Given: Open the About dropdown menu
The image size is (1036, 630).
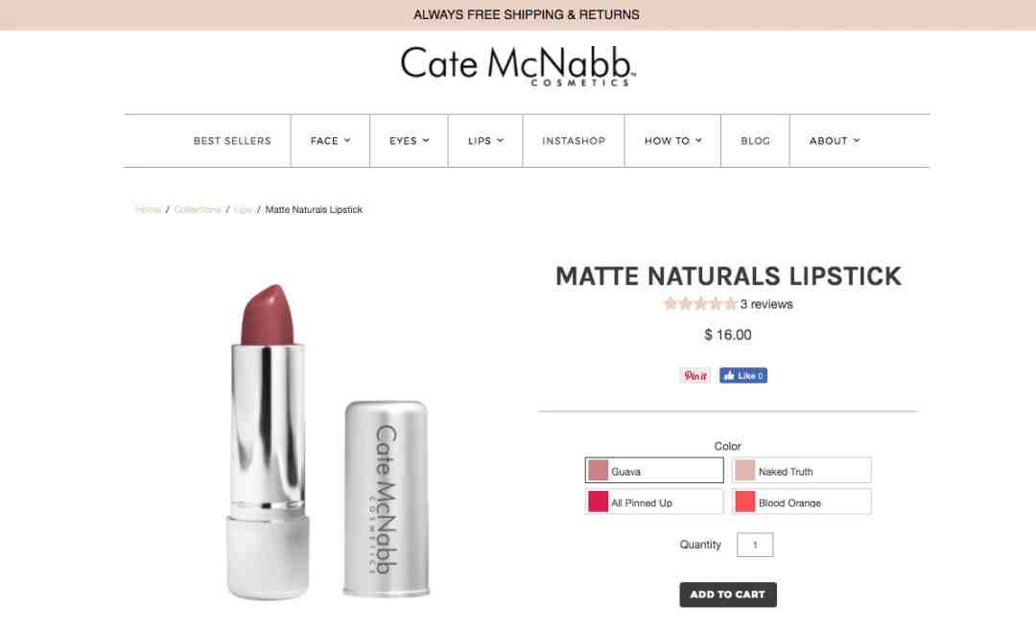Looking at the screenshot, I should (835, 141).
